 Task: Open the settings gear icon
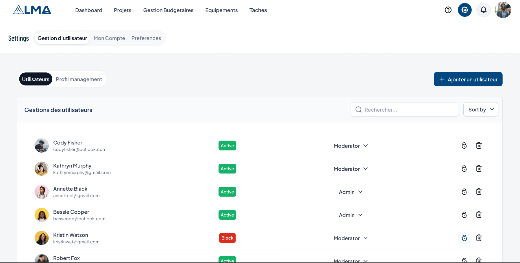coord(465,10)
